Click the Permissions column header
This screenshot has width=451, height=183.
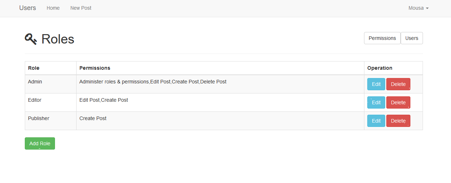pos(95,68)
